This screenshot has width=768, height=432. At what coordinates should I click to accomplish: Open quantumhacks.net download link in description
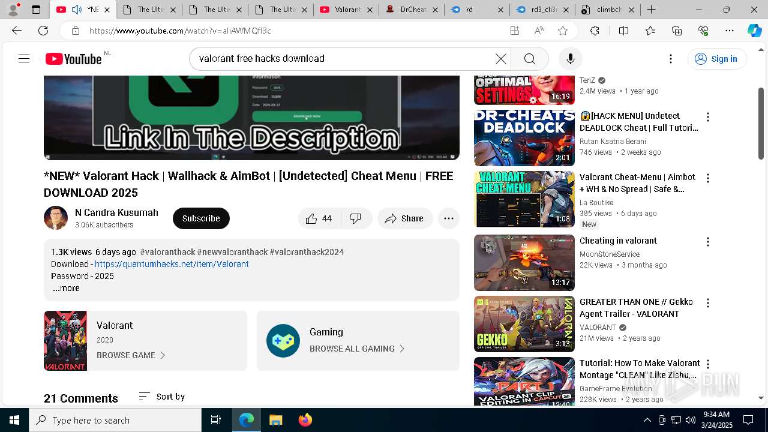coord(172,264)
